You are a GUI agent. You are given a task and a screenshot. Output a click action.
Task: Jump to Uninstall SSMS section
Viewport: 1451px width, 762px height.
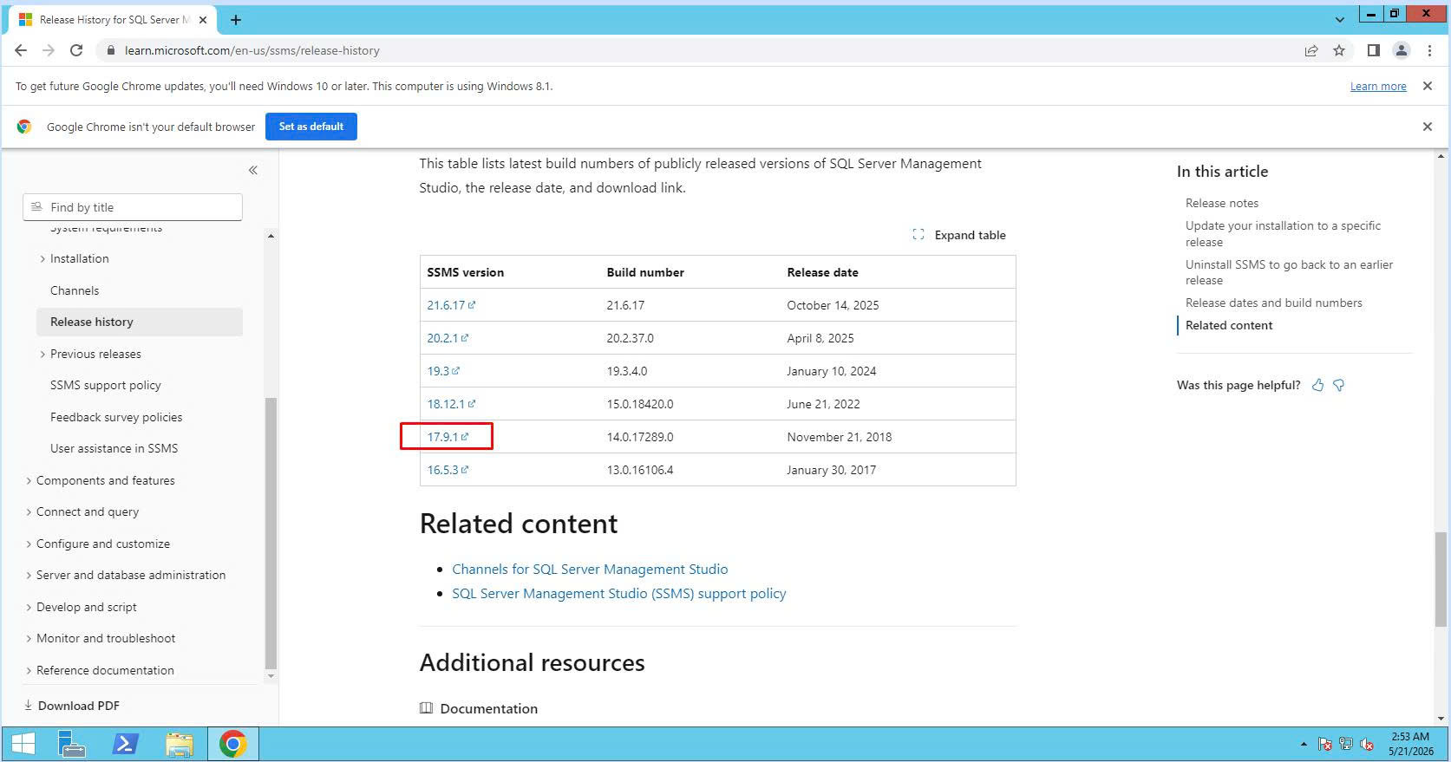point(1289,272)
